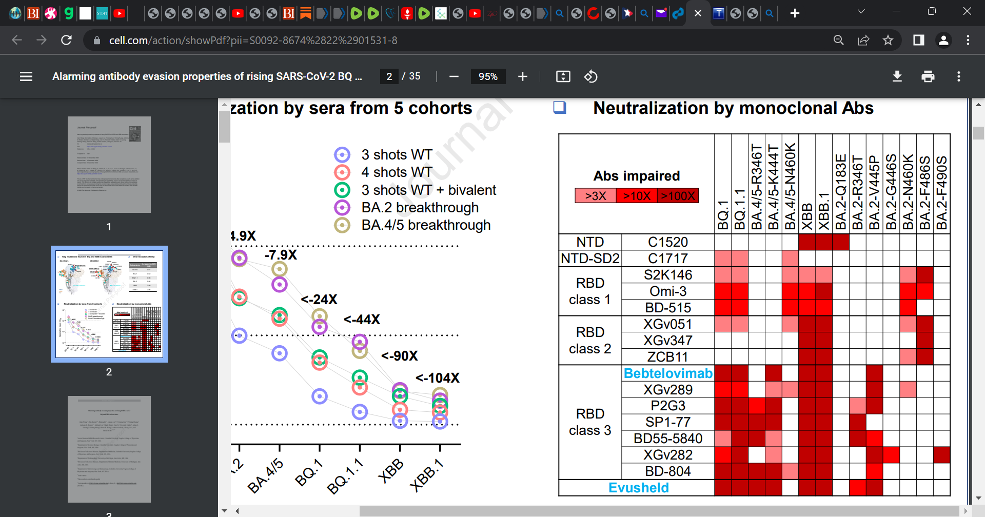Viewport: 985px width, 517px height.
Task: Bookmark this page with star icon
Action: (888, 40)
